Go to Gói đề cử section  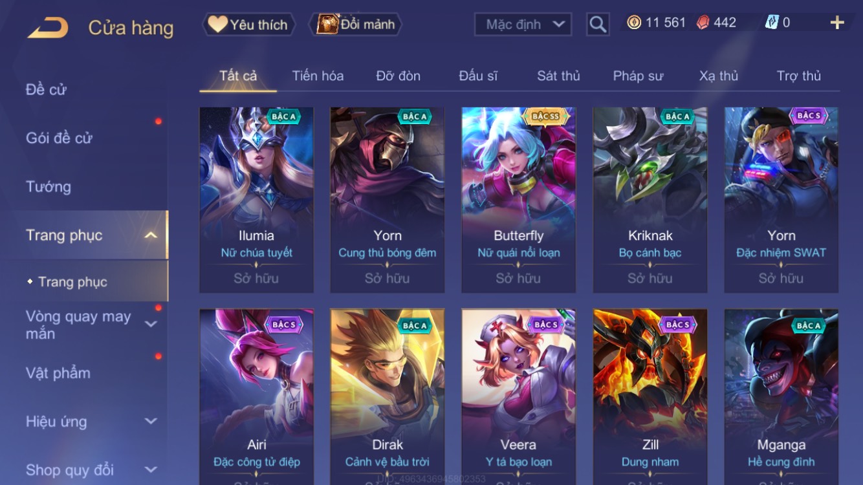pos(59,138)
